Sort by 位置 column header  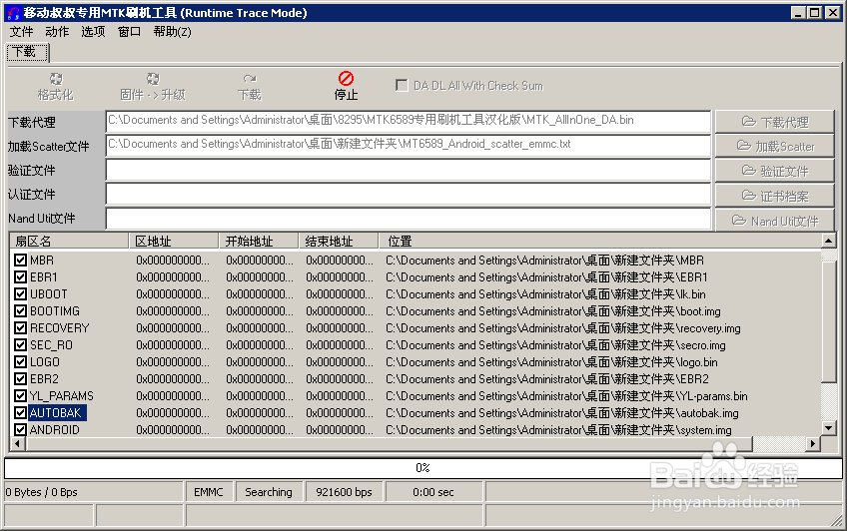pos(599,241)
